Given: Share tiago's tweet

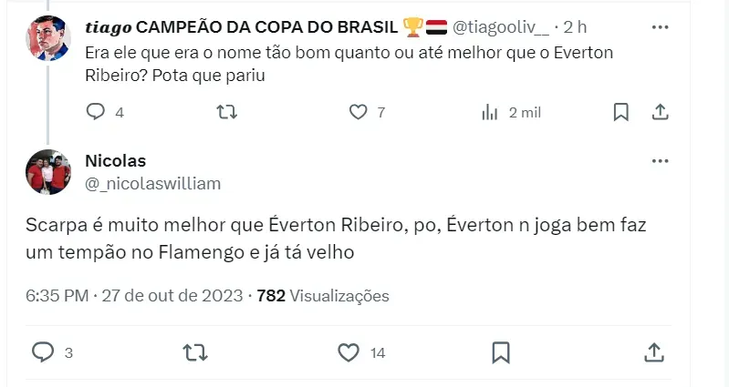Looking at the screenshot, I should click(661, 112).
